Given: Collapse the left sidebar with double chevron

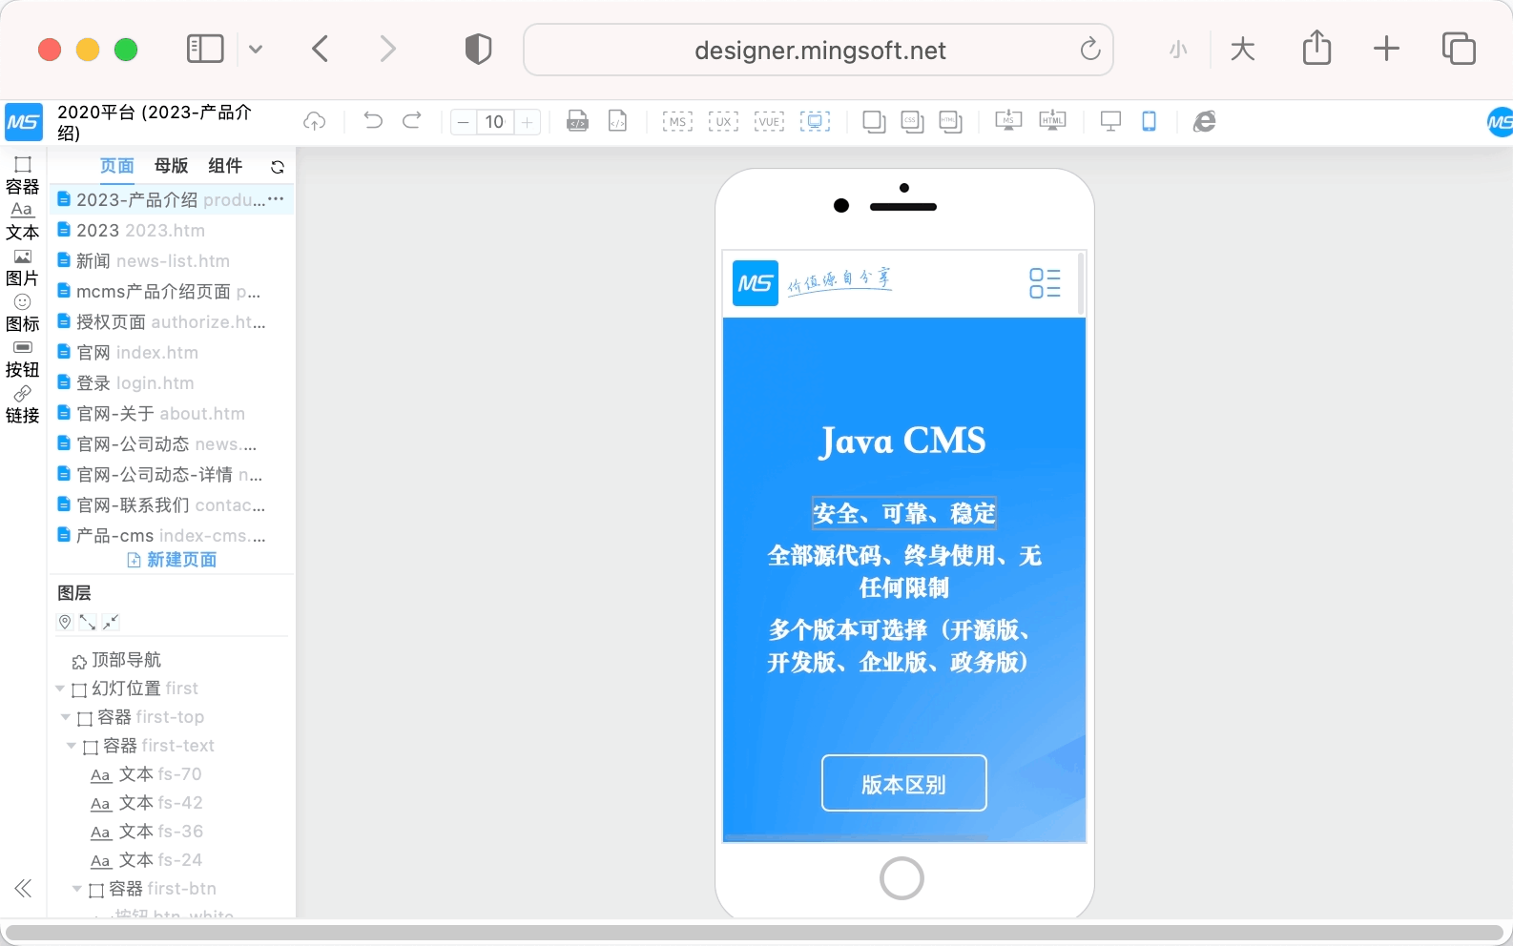Looking at the screenshot, I should [x=24, y=889].
